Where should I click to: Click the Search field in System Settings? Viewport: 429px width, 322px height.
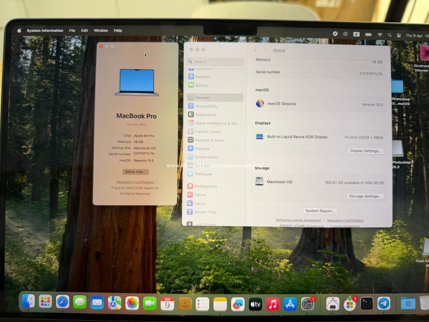pos(215,62)
